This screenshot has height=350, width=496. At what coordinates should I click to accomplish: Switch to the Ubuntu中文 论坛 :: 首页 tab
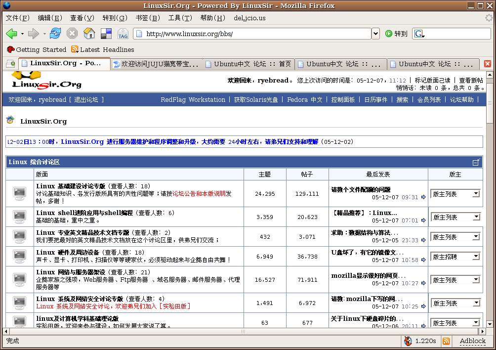point(248,64)
